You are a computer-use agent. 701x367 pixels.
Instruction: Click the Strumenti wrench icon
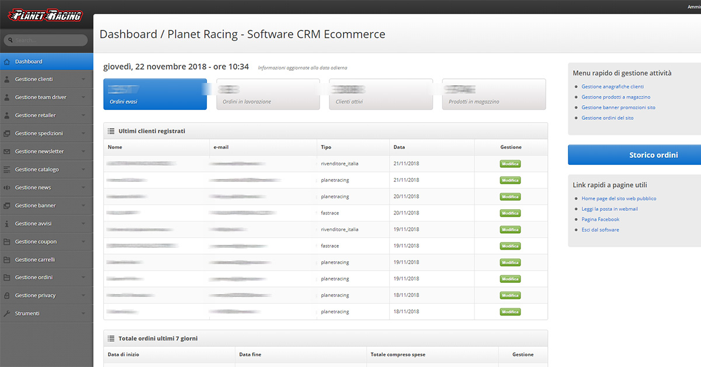(7, 313)
